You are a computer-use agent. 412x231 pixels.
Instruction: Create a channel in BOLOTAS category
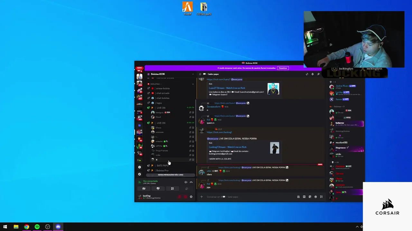(193, 84)
